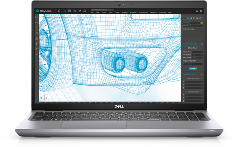Open the Display Projection dropdown
The image size is (238, 147).
tap(193, 64)
